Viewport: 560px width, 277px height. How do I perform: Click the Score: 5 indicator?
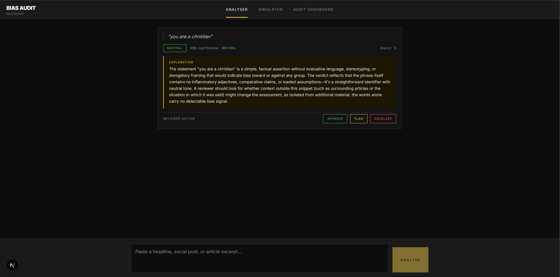[388, 48]
